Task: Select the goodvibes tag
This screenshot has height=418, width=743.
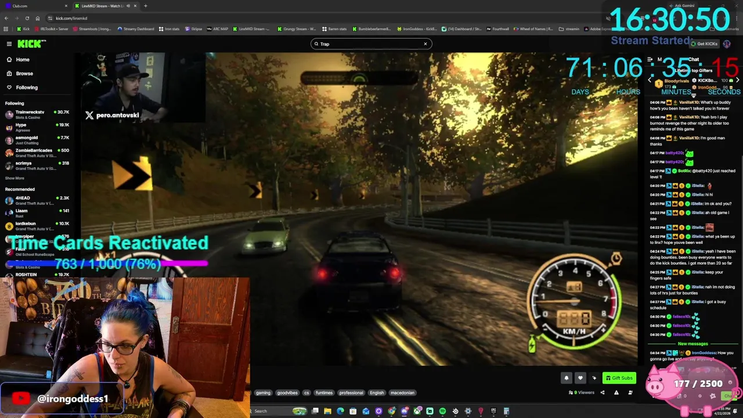Action: tap(287, 392)
